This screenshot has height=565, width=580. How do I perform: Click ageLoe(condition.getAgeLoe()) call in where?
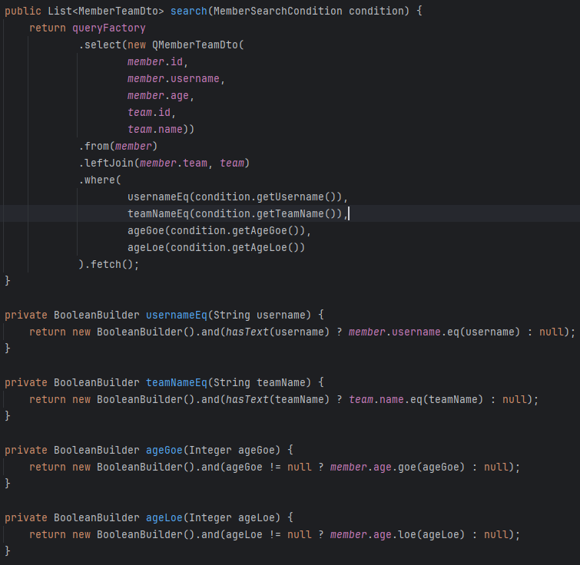(216, 248)
